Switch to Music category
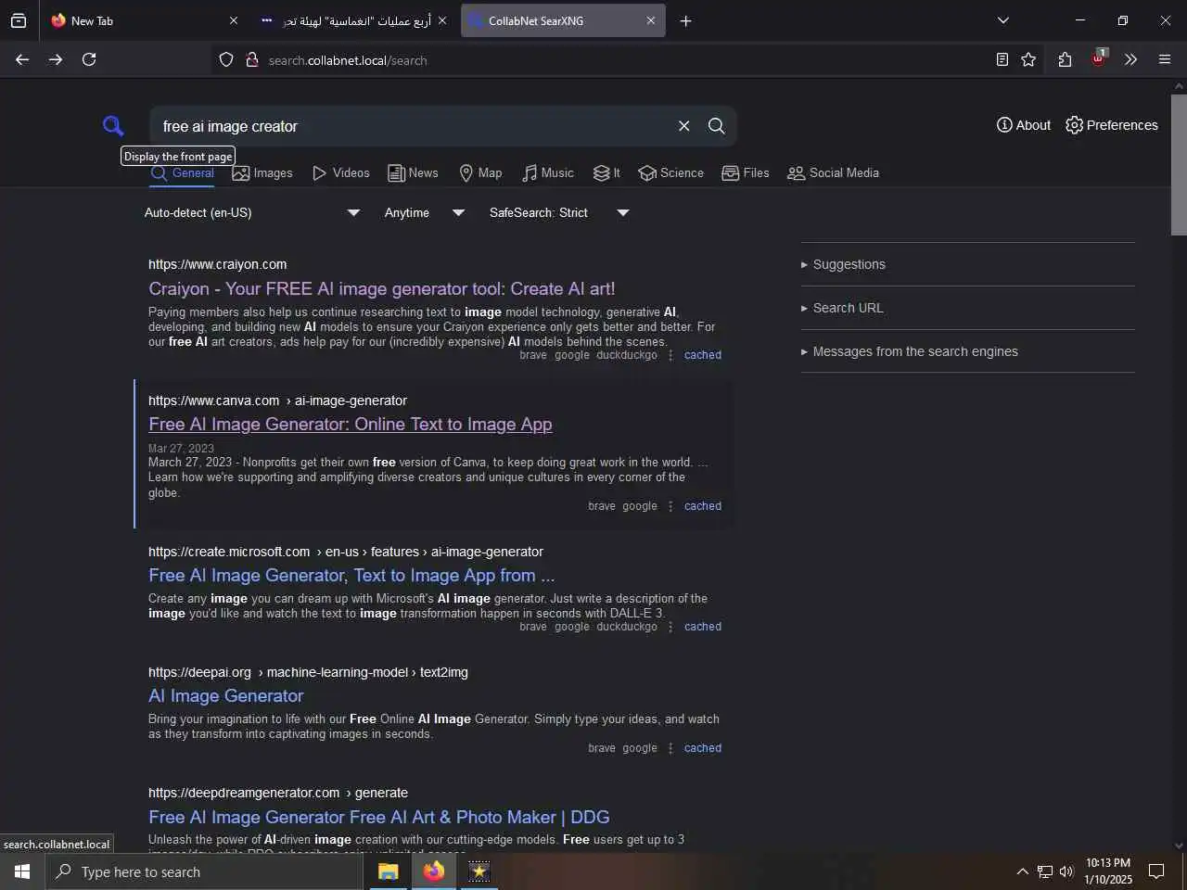The image size is (1187, 890). coord(548,172)
